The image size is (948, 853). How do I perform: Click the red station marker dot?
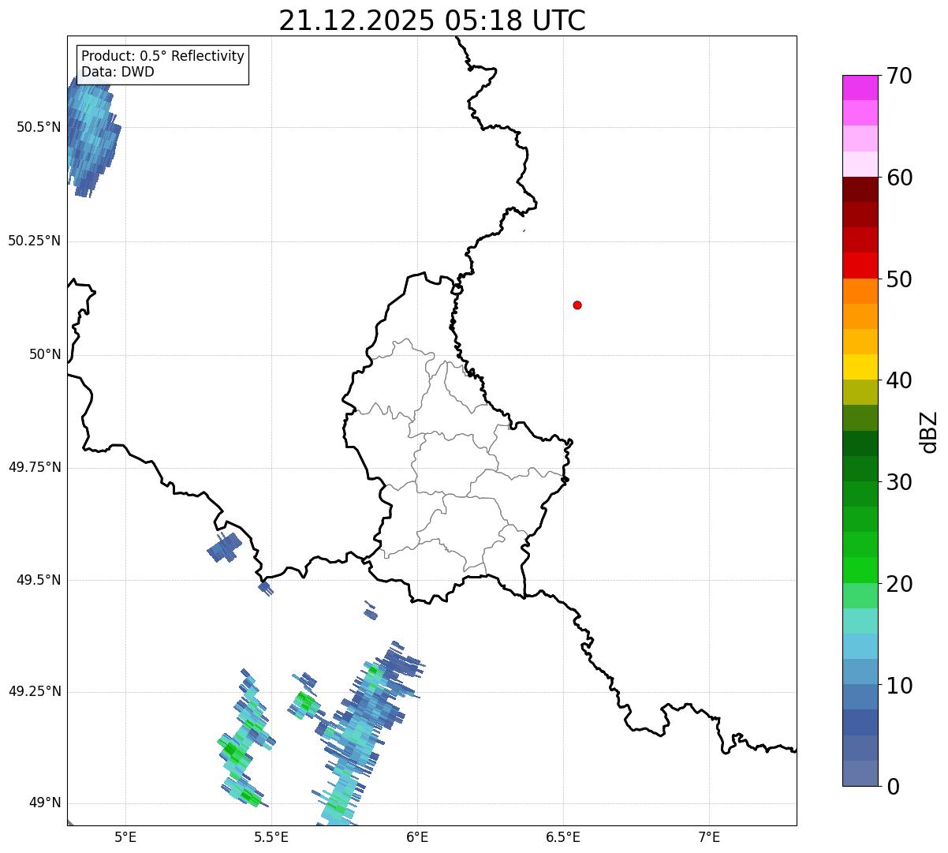pos(577,305)
